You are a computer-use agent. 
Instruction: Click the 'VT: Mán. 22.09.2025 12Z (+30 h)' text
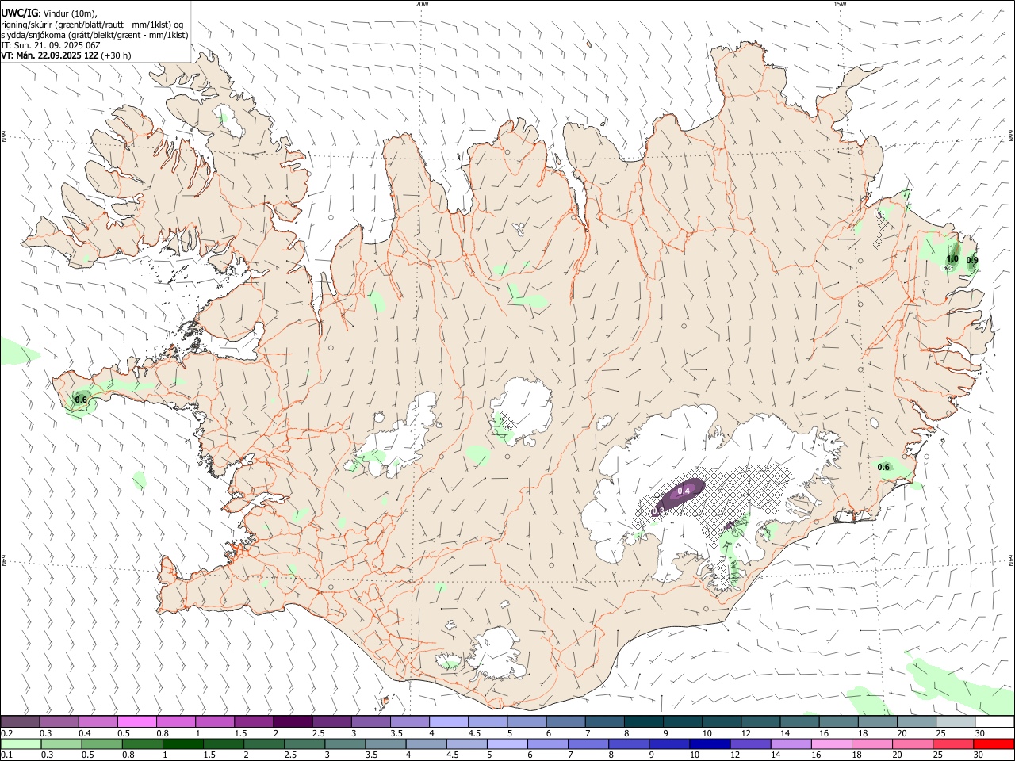coord(66,55)
